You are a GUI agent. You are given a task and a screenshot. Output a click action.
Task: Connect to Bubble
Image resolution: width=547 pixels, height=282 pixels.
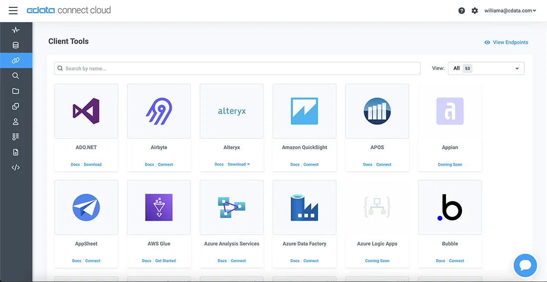456,261
